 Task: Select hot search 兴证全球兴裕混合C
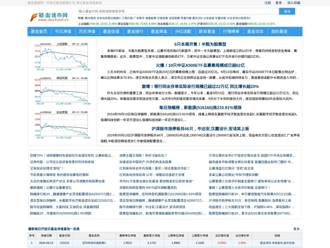[x=239, y=18]
